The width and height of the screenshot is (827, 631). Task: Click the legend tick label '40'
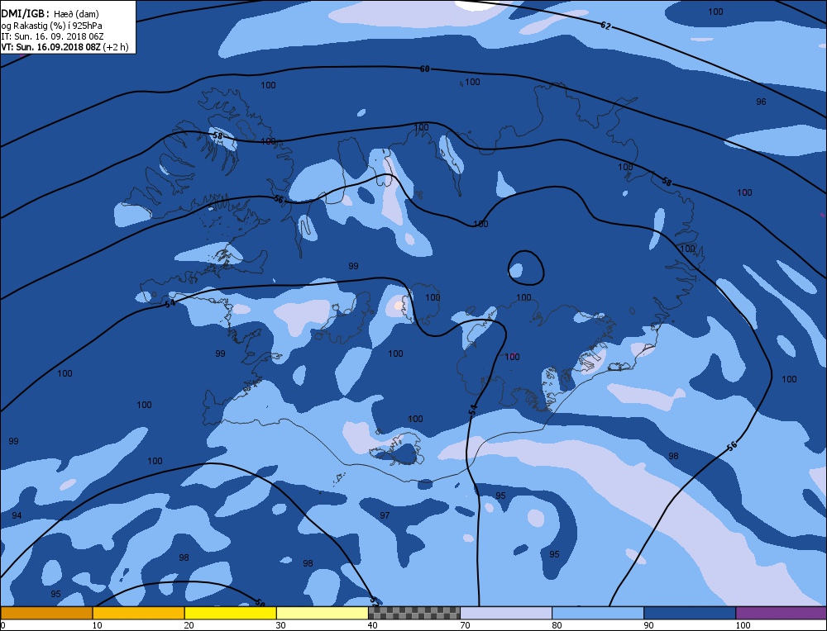click(x=372, y=625)
